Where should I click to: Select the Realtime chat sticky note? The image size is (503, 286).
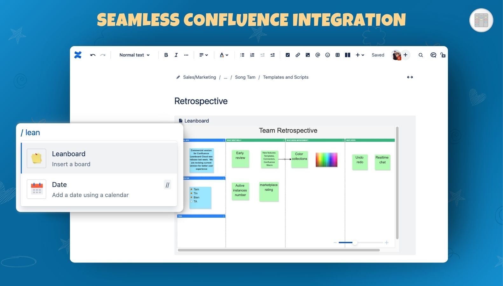click(382, 162)
